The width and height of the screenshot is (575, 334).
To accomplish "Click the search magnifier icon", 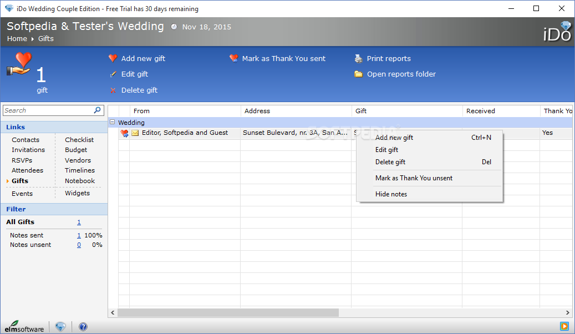I will pos(97,110).
